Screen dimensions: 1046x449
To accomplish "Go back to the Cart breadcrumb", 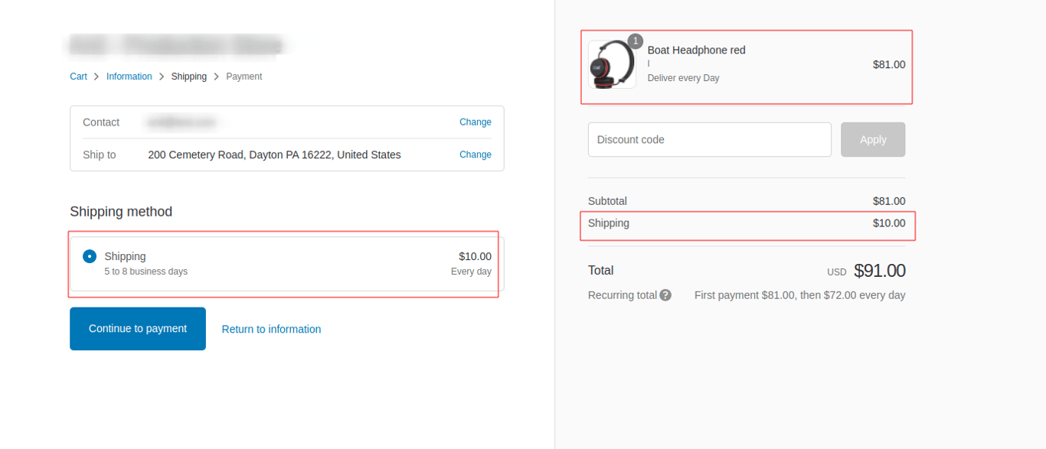I will (x=78, y=76).
